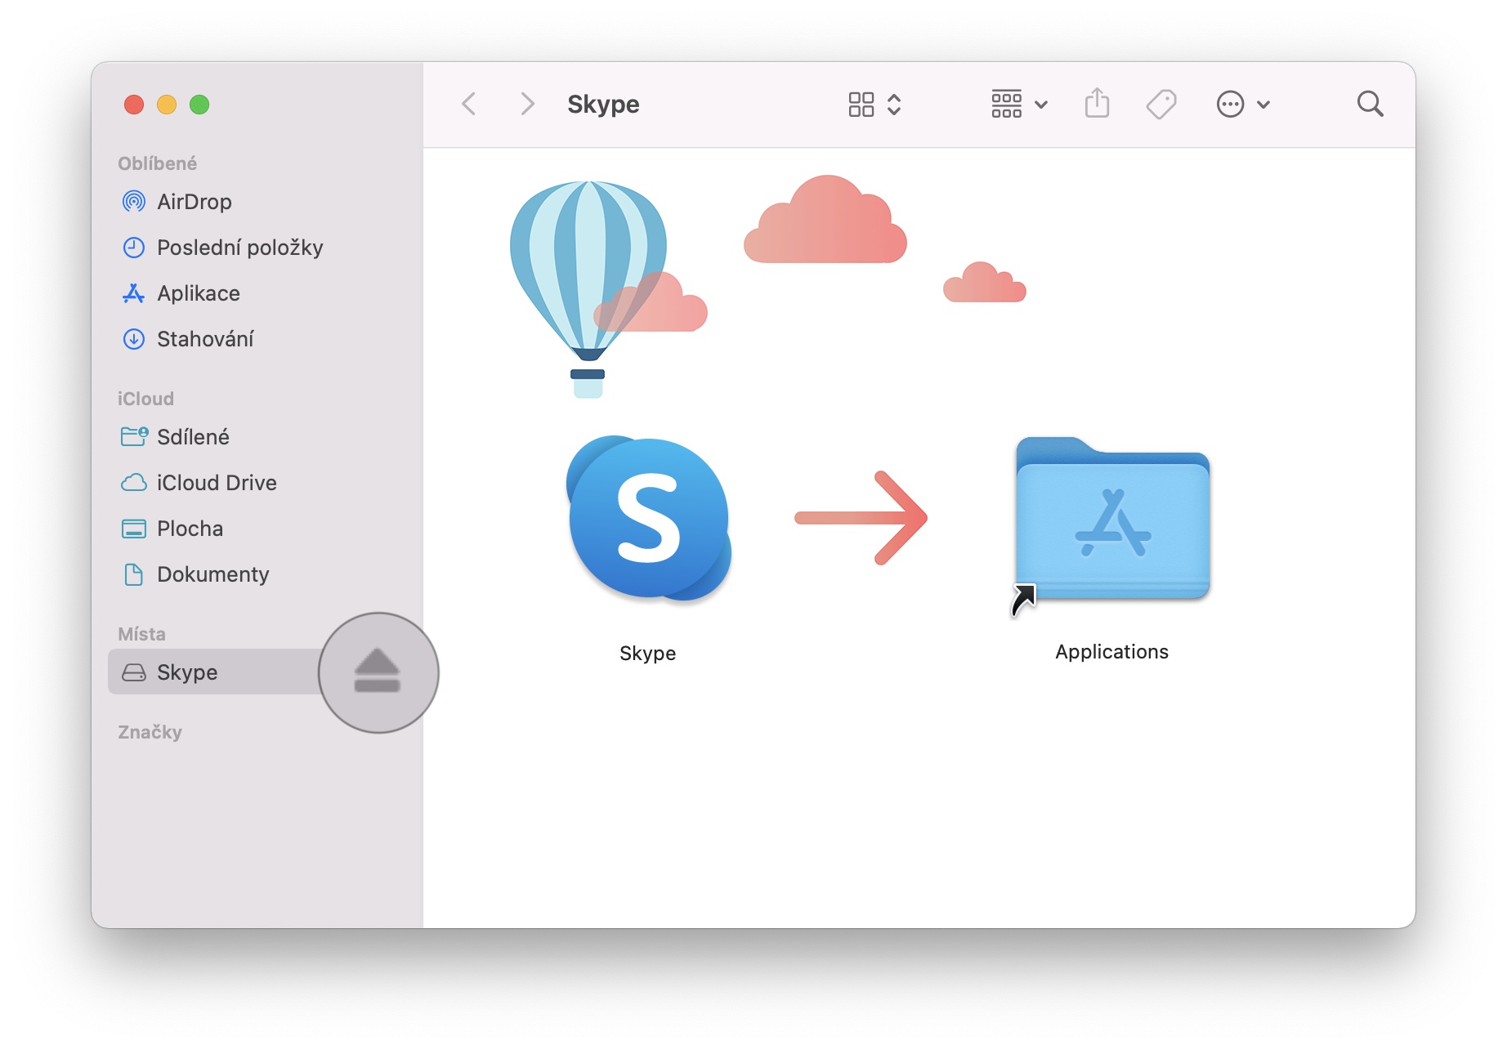Close the Finder window
This screenshot has width=1507, height=1049.
coord(134,105)
